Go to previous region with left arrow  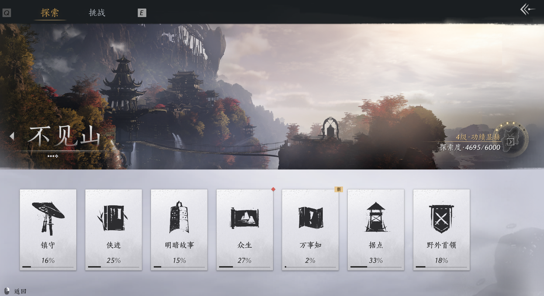pyautogui.click(x=12, y=136)
